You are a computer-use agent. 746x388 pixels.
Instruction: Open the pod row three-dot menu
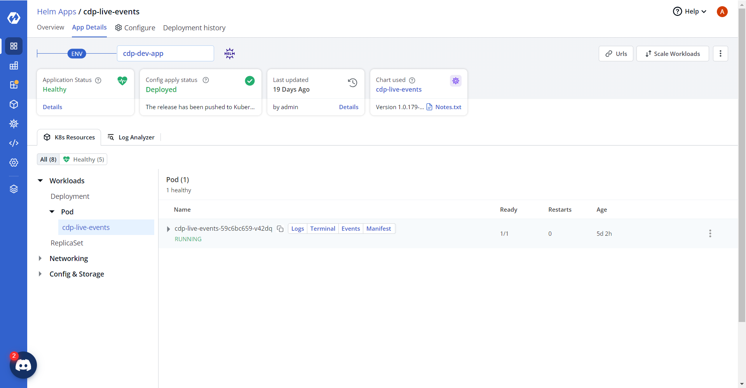point(710,233)
